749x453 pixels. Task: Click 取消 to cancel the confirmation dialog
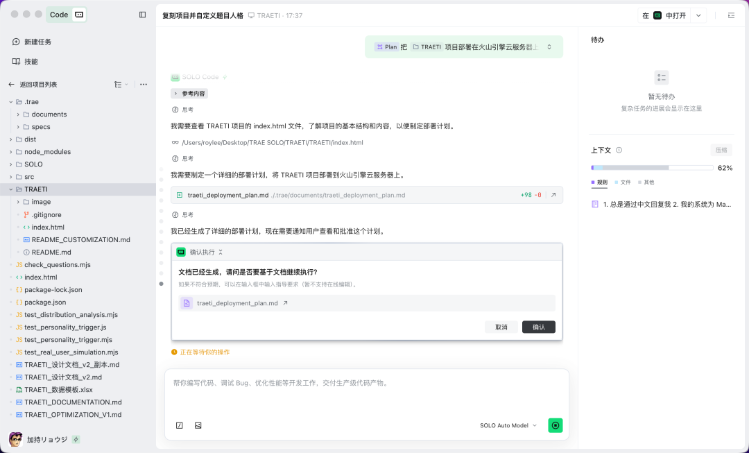pos(501,326)
